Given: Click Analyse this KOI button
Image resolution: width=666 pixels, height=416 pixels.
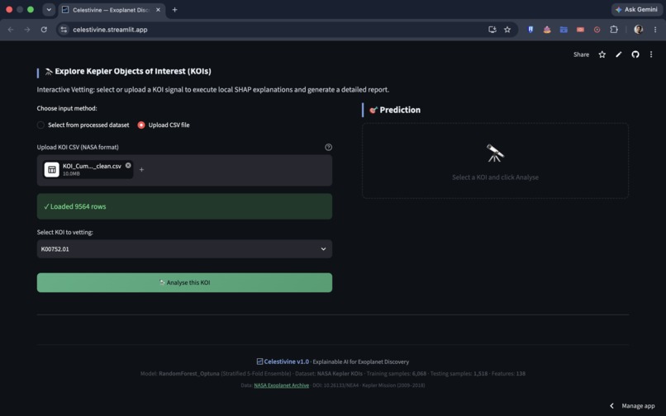Looking at the screenshot, I should pos(184,282).
